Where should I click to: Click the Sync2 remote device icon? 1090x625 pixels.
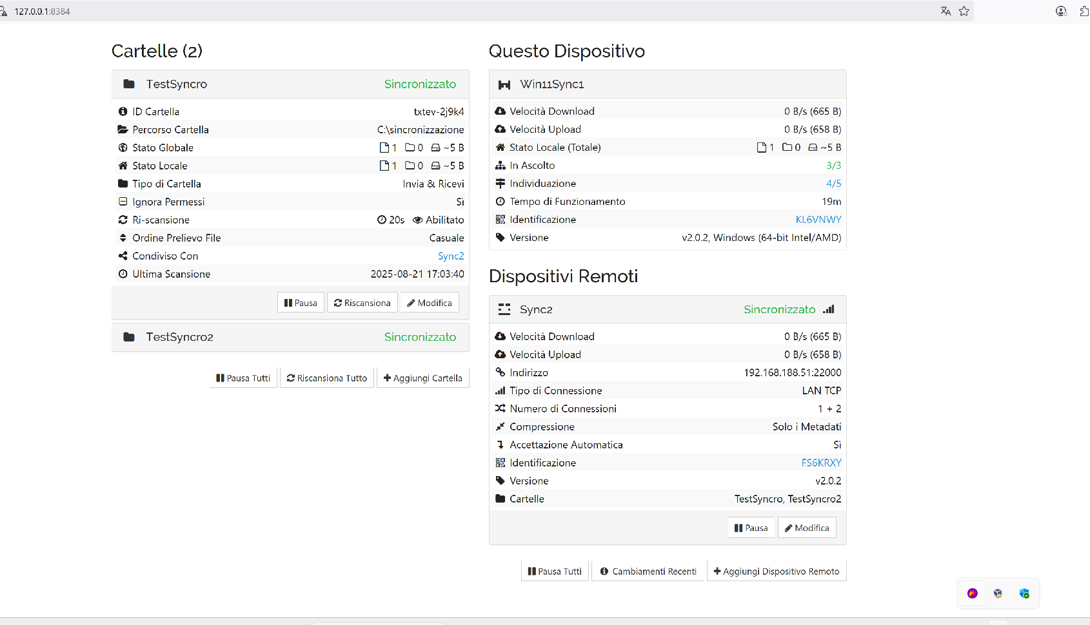pos(504,309)
